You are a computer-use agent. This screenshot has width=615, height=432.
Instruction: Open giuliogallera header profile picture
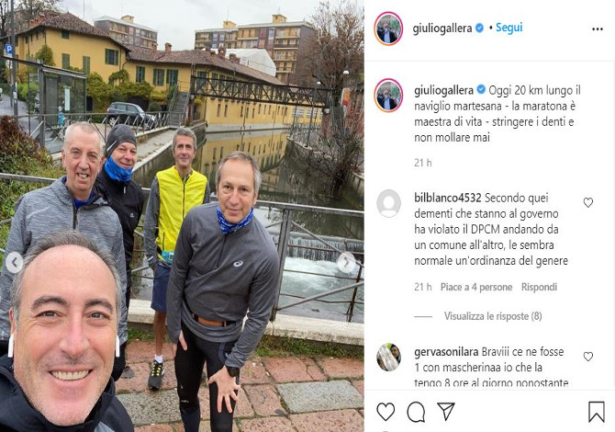388,28
